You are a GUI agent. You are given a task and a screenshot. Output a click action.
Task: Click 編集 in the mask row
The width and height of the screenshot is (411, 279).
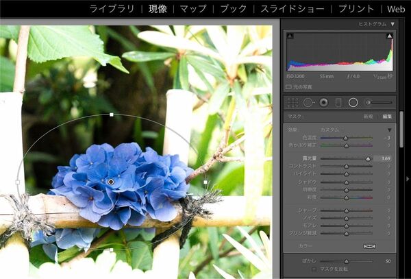click(x=387, y=117)
